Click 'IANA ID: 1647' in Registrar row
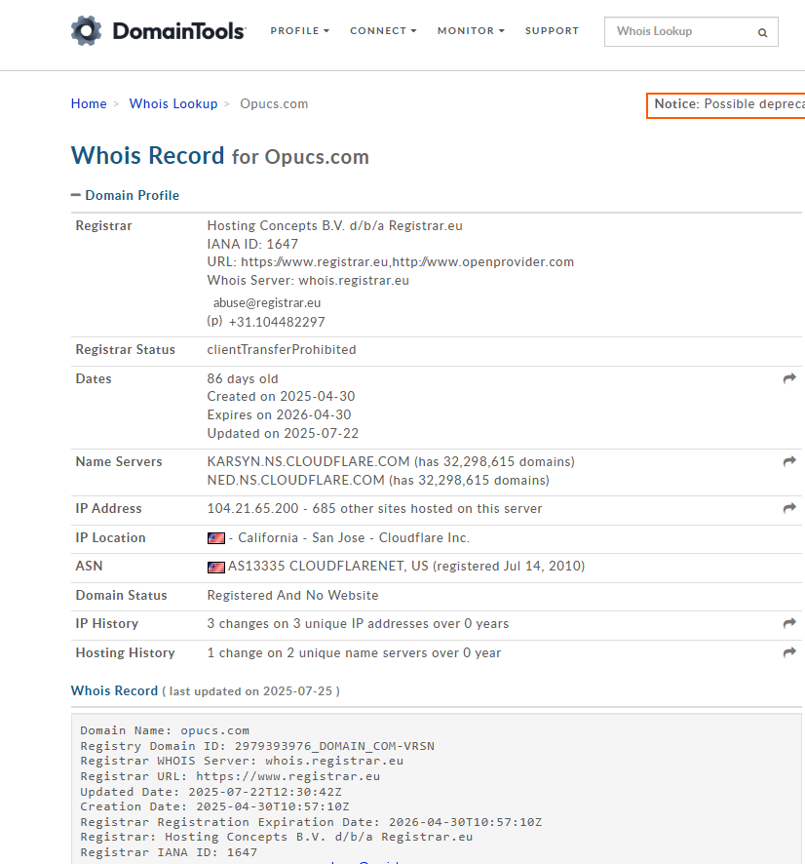The width and height of the screenshot is (805, 864). coord(252,244)
